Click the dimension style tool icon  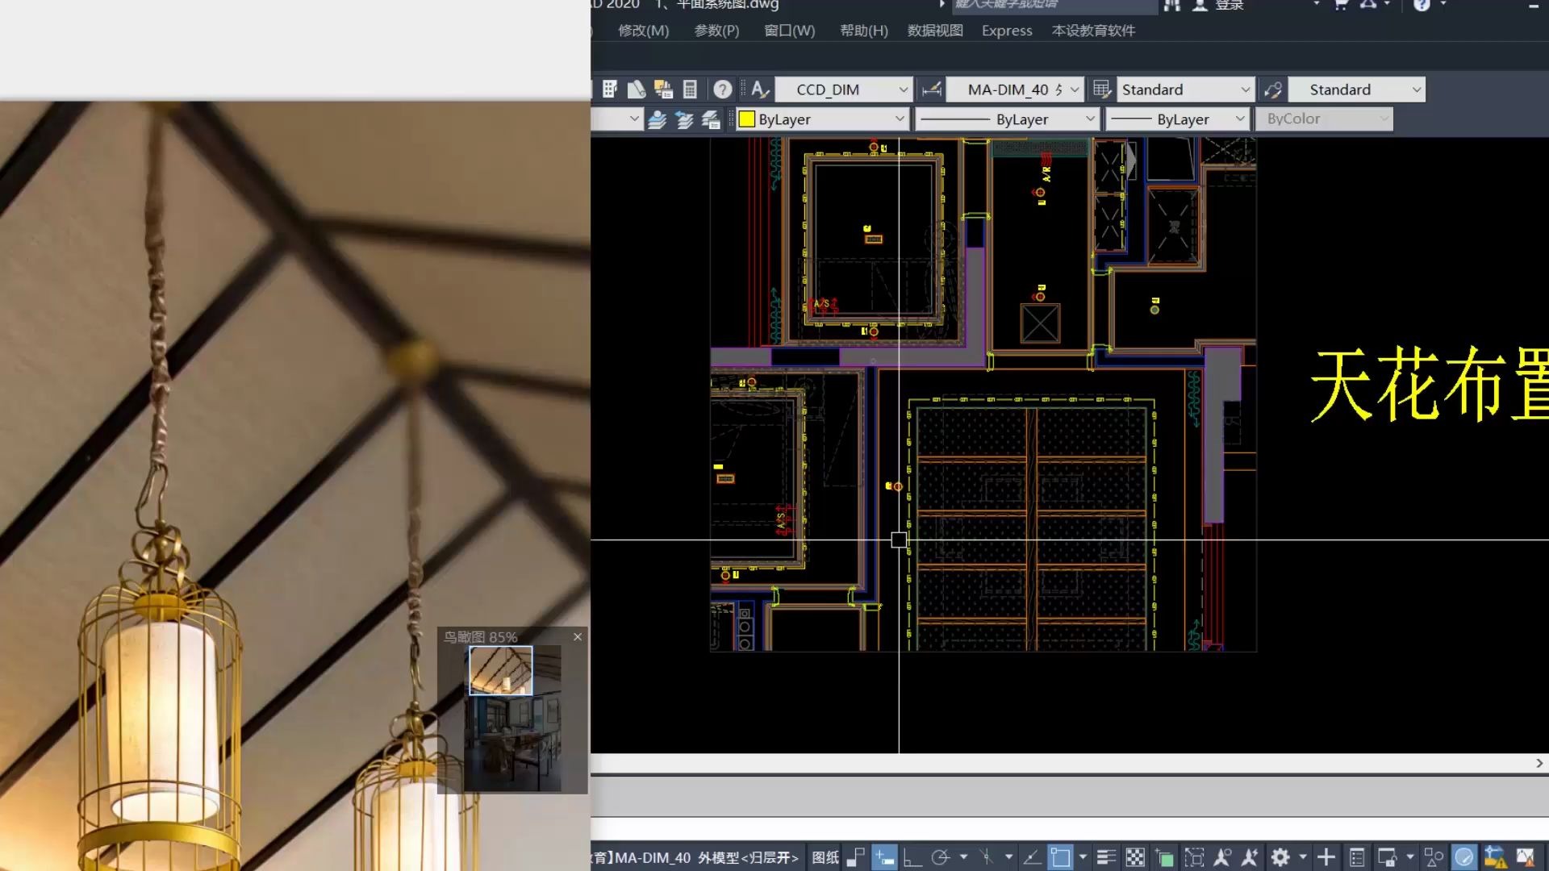point(930,89)
